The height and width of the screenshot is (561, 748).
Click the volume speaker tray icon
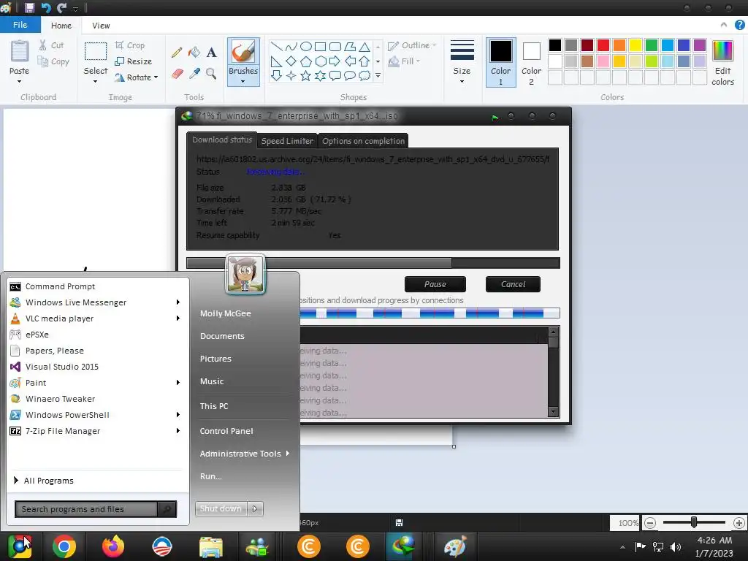(x=676, y=547)
